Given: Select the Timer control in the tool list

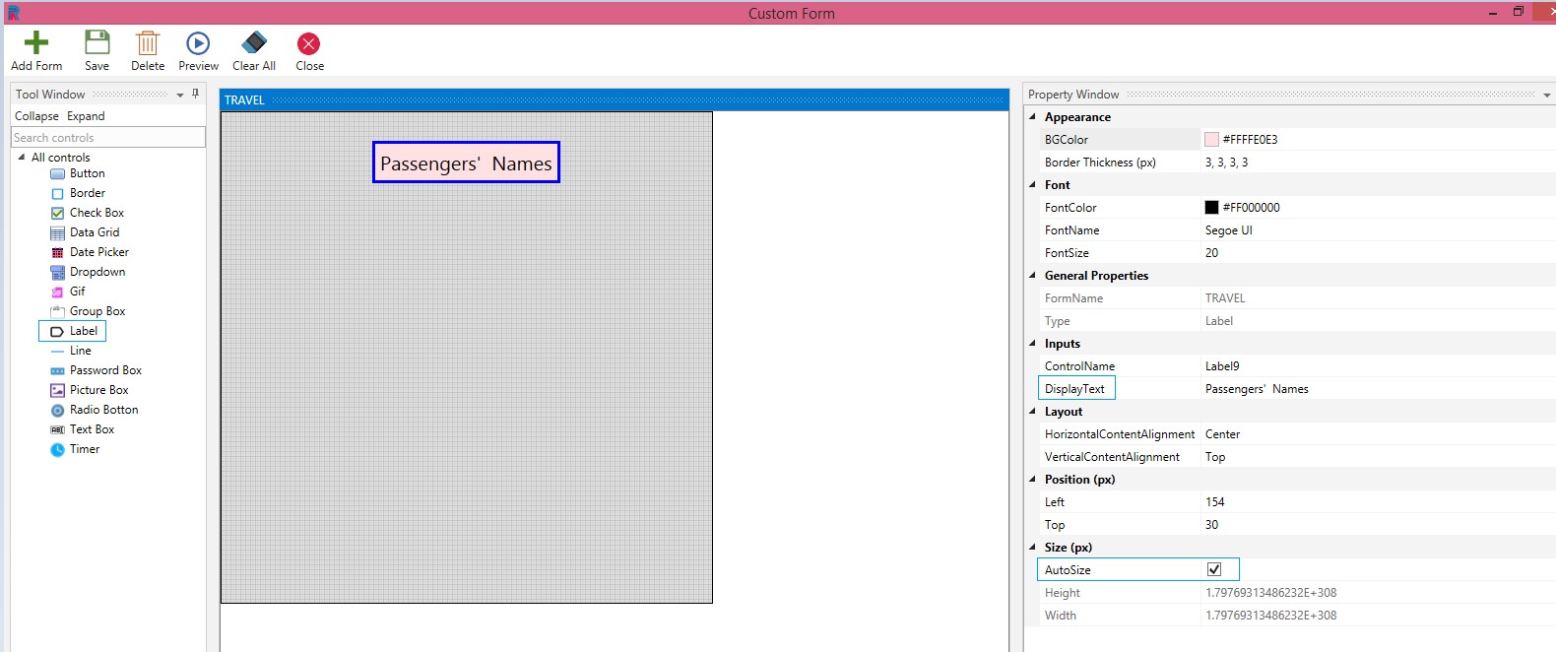Looking at the screenshot, I should [84, 449].
